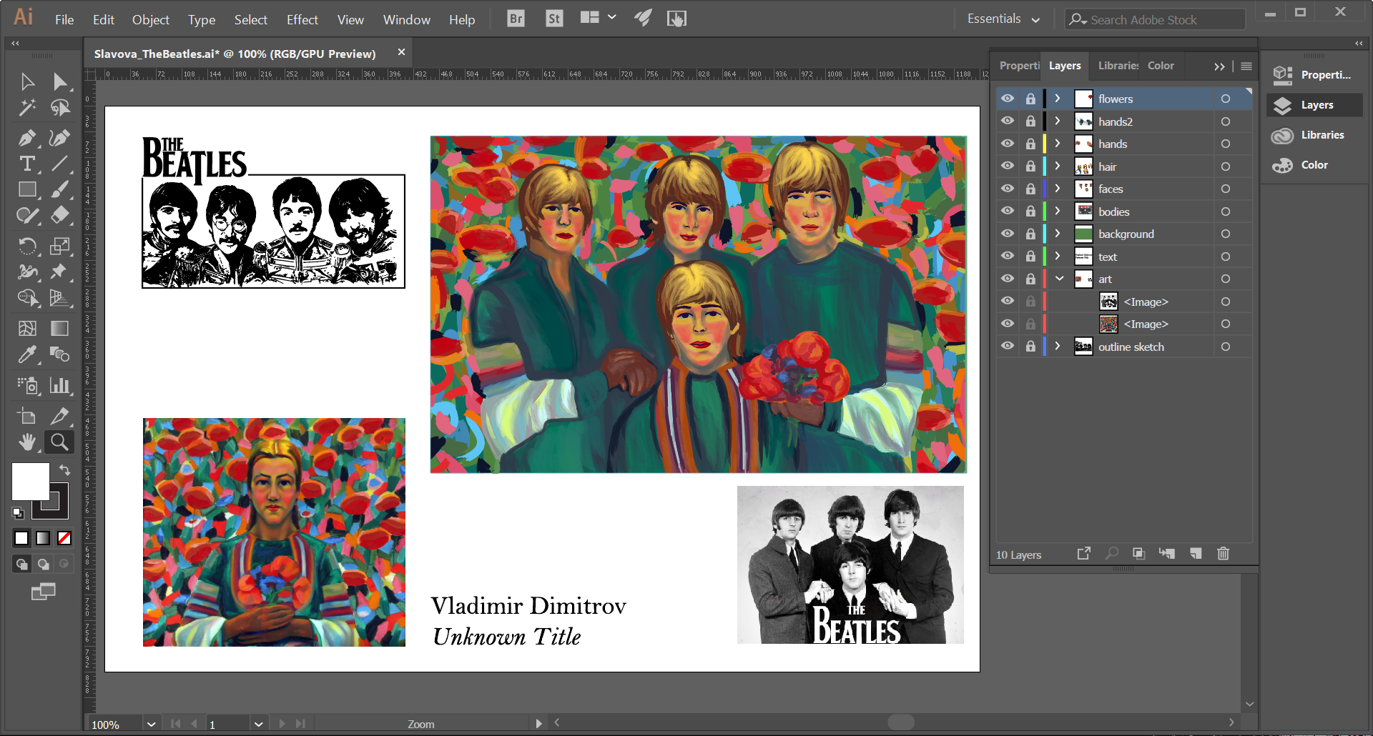Unlock the hands layer
The height and width of the screenshot is (736, 1373).
[x=1030, y=144]
